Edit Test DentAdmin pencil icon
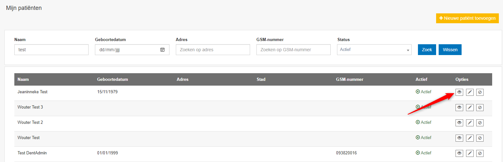Screen dimensions: 503x162 coord(470,153)
